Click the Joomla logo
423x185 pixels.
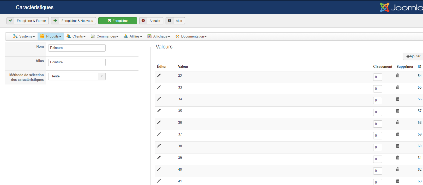(401, 7)
